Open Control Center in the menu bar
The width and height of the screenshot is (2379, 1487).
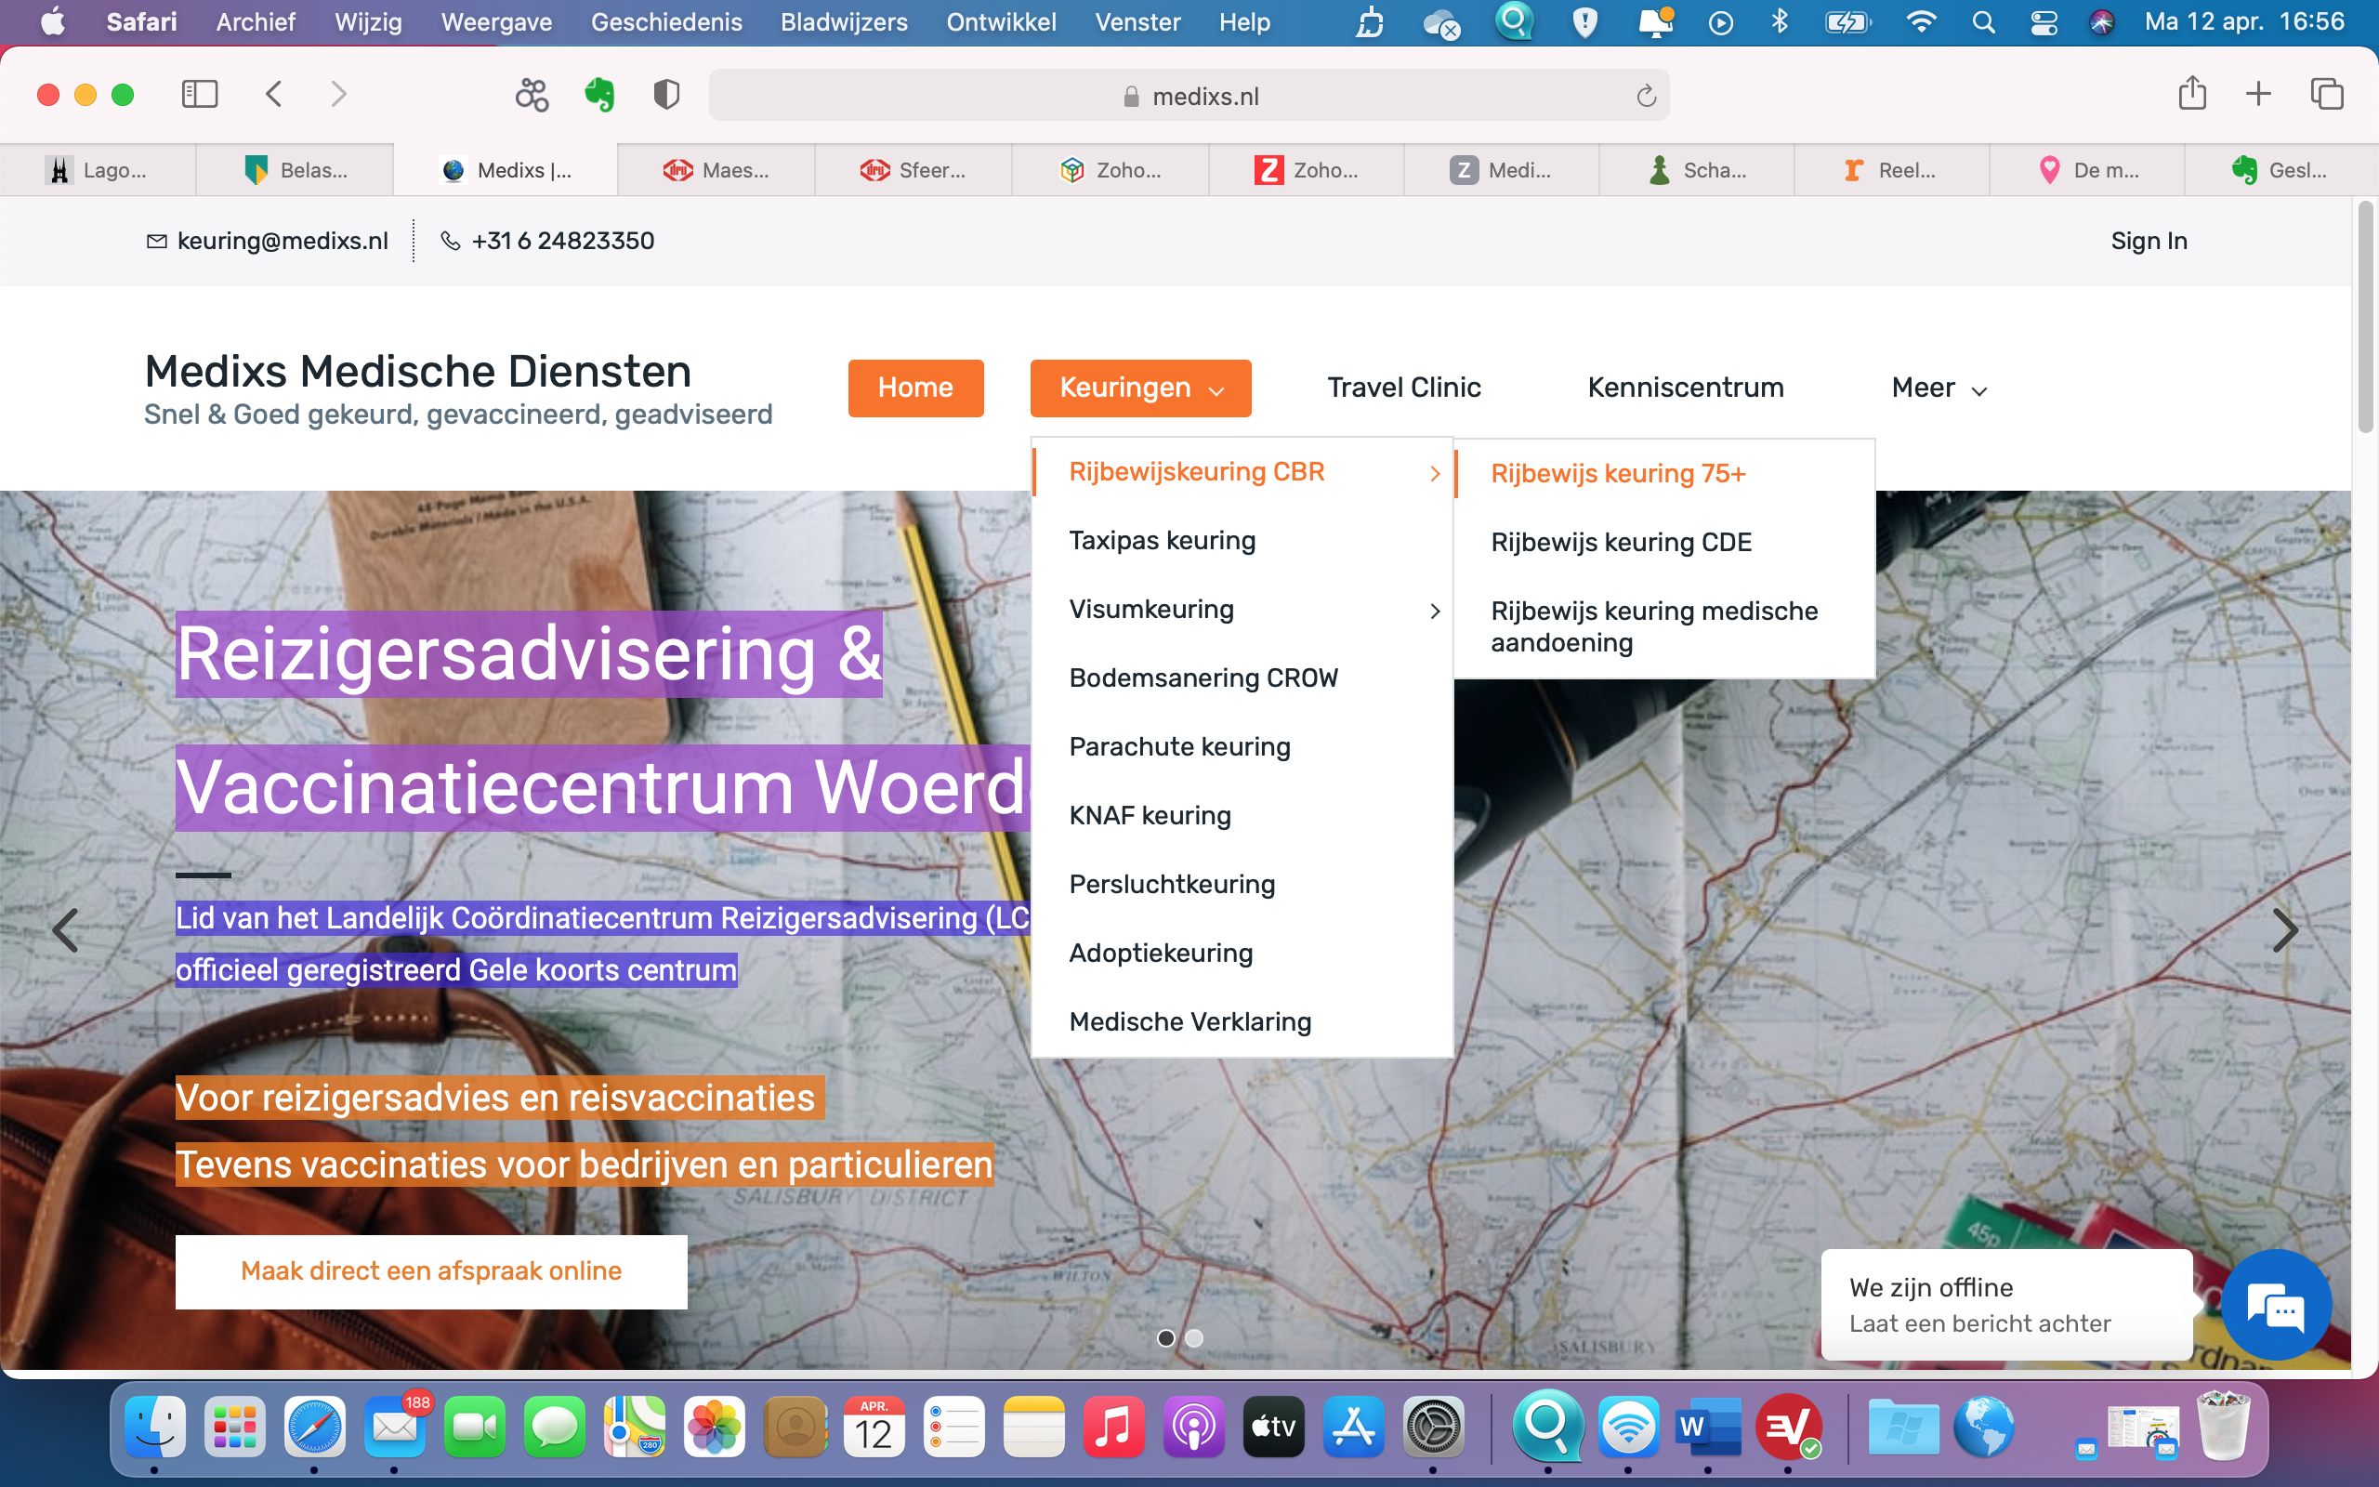2044,21
